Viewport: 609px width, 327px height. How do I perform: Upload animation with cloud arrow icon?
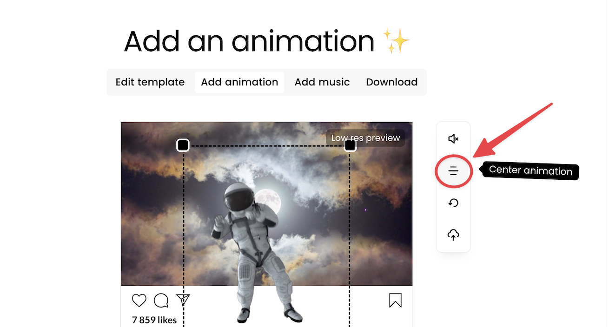(x=453, y=235)
